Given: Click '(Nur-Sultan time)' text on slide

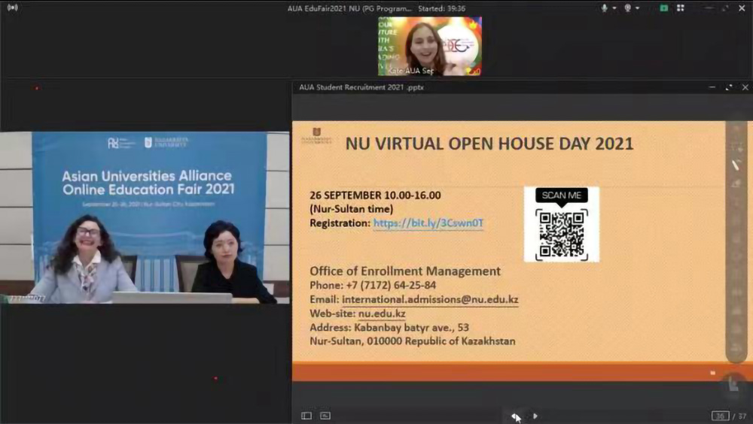Looking at the screenshot, I should tap(352, 209).
